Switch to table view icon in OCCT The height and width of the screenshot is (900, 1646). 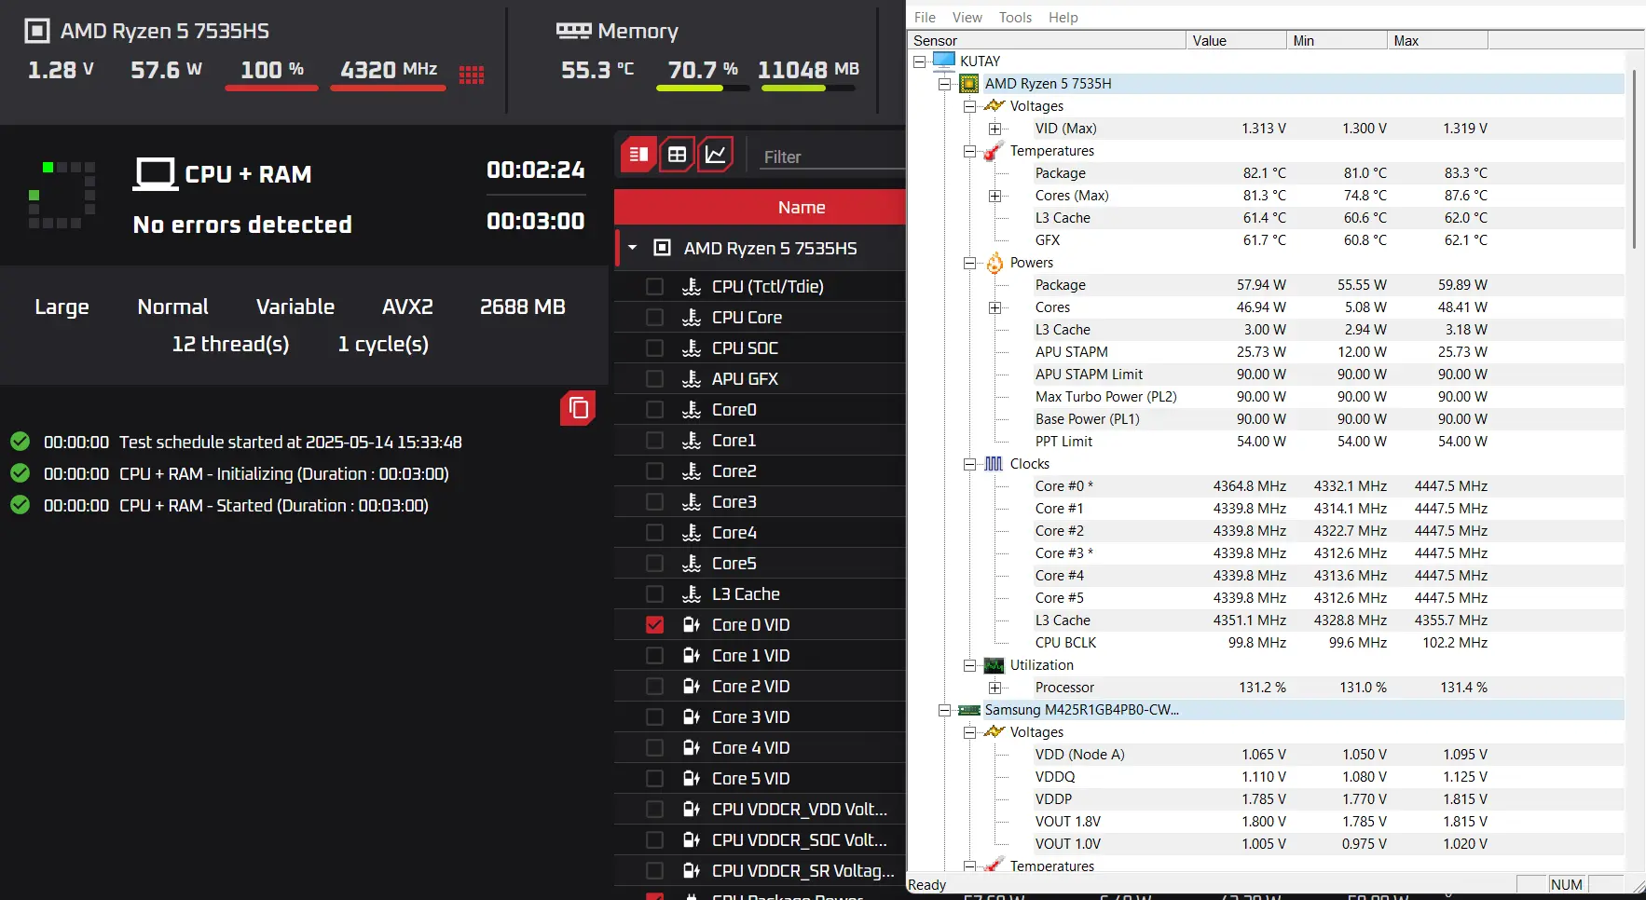(x=677, y=155)
